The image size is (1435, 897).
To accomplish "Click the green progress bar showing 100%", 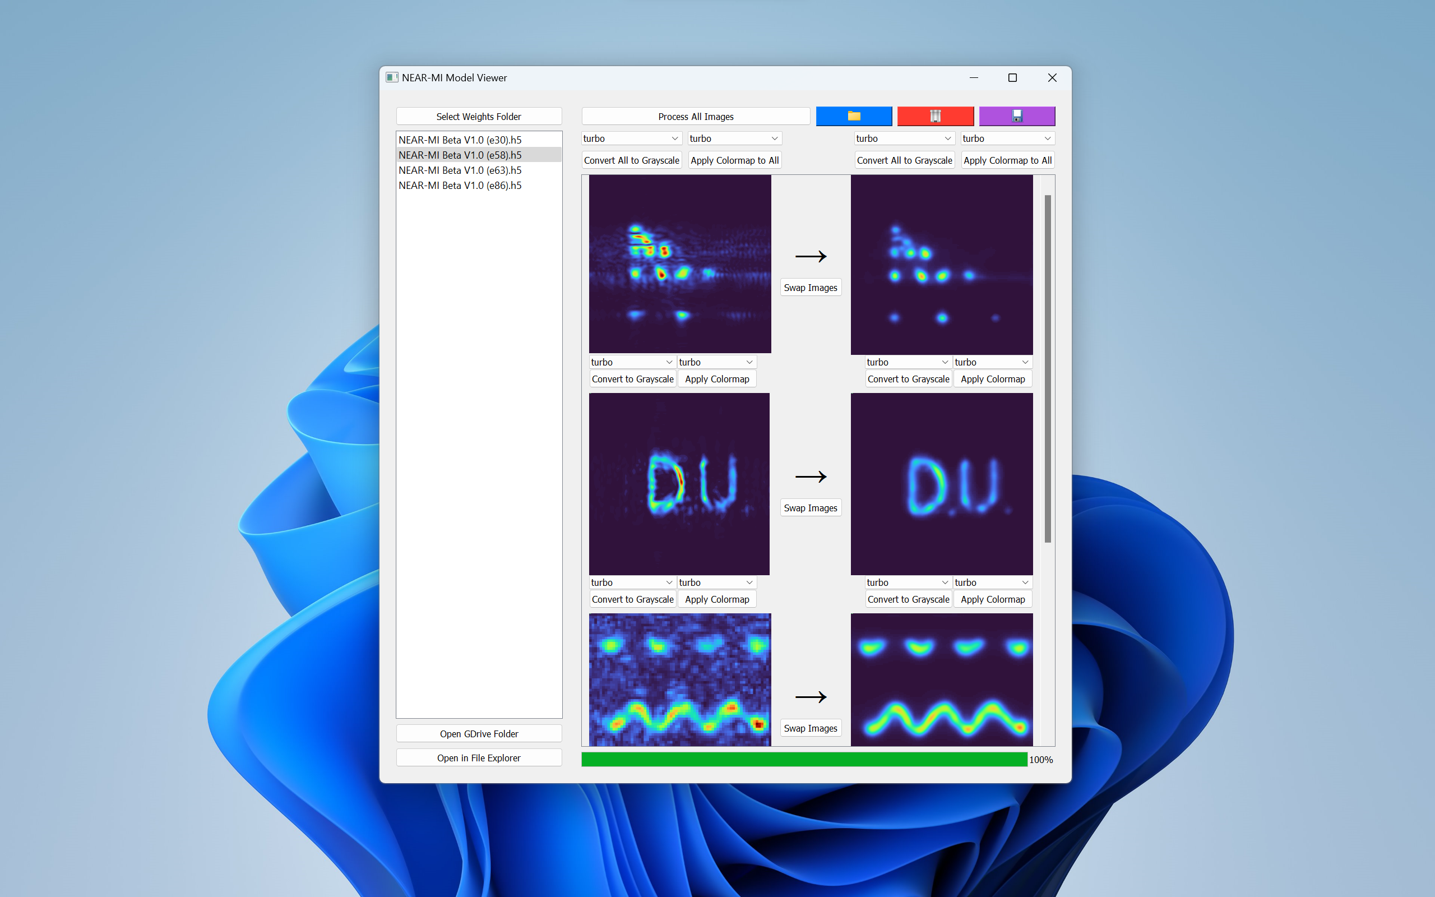I will tap(803, 759).
